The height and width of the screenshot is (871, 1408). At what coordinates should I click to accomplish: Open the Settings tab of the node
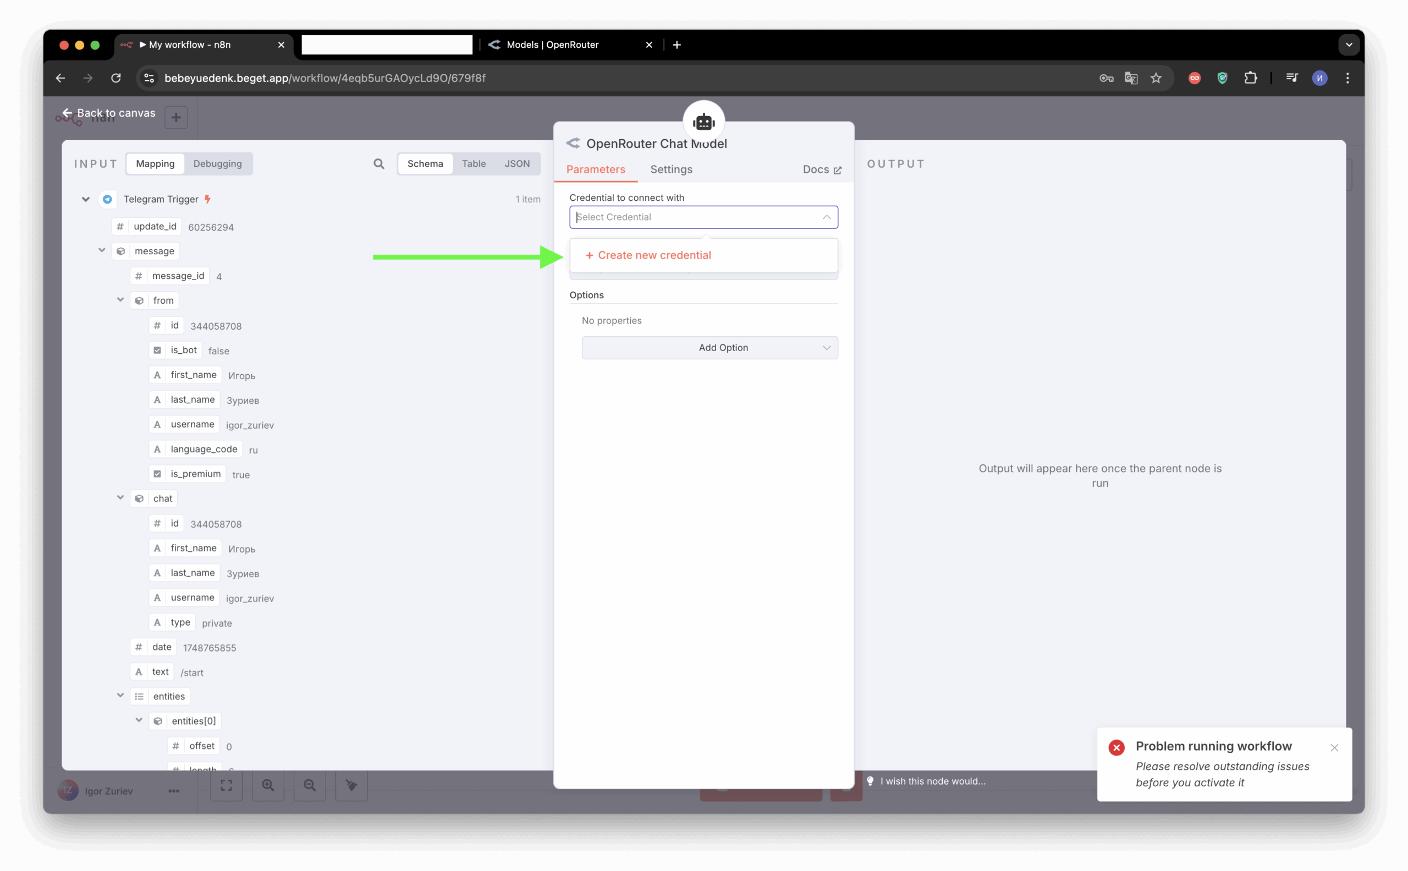671,169
